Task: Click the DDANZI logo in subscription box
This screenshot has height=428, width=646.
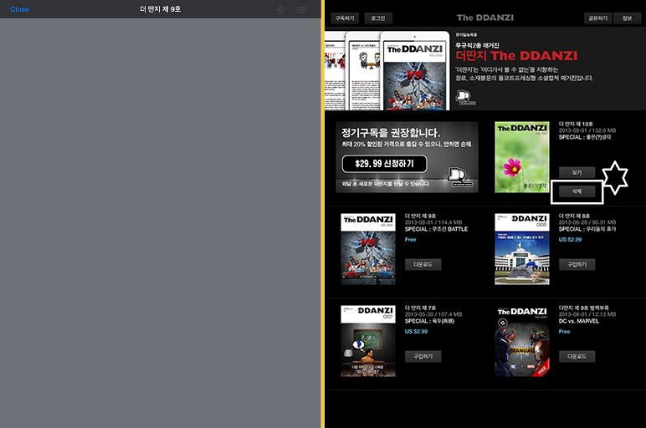Action: [459, 177]
